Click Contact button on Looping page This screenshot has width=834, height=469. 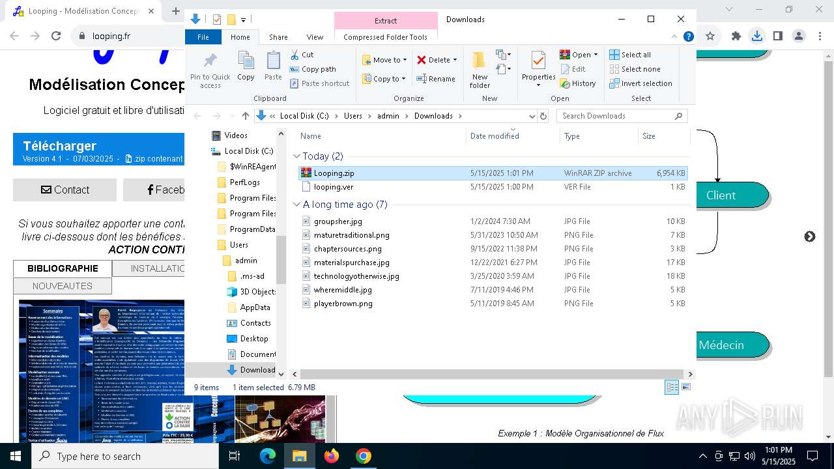65,190
